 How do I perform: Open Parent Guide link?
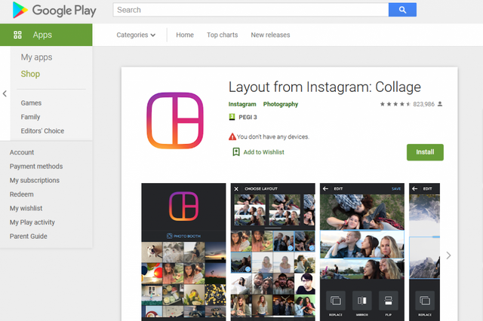[29, 237]
